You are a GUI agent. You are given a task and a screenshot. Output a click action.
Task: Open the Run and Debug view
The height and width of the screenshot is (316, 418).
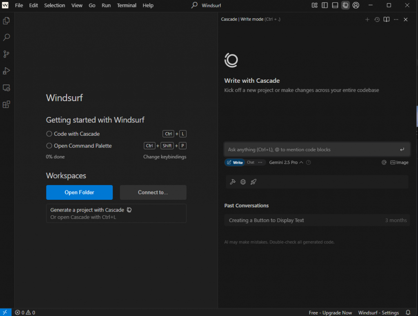click(x=6, y=71)
